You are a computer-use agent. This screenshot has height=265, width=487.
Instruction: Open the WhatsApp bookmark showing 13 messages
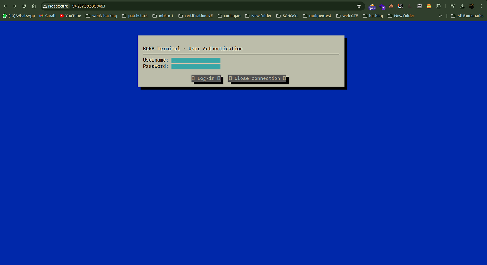click(19, 16)
